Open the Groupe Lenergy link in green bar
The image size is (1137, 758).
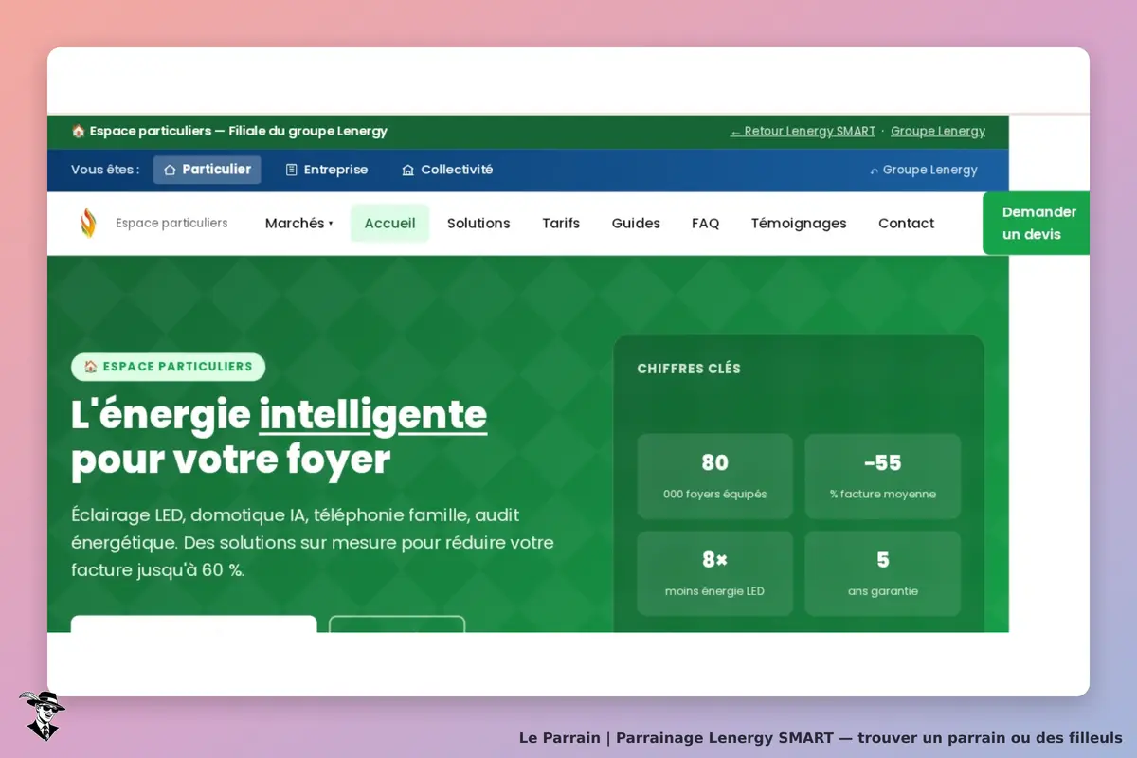point(938,132)
